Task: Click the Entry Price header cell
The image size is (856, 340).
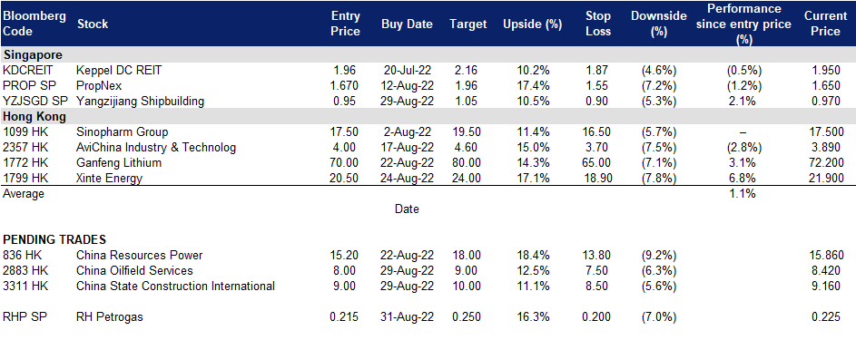Action: point(346,24)
